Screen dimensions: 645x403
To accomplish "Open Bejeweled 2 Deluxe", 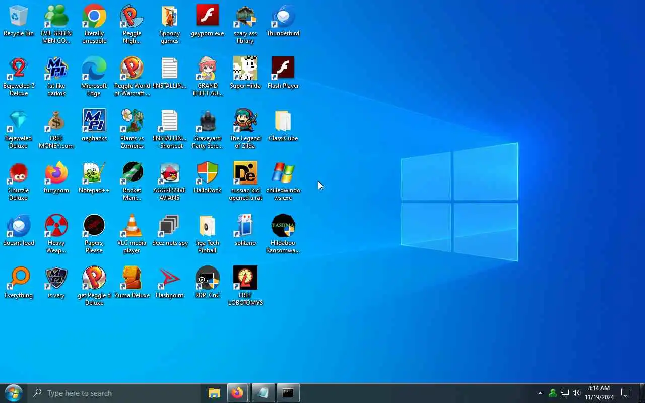I will coord(19,77).
